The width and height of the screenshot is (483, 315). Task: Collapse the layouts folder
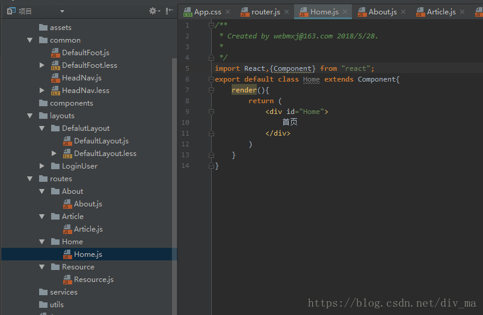30,116
